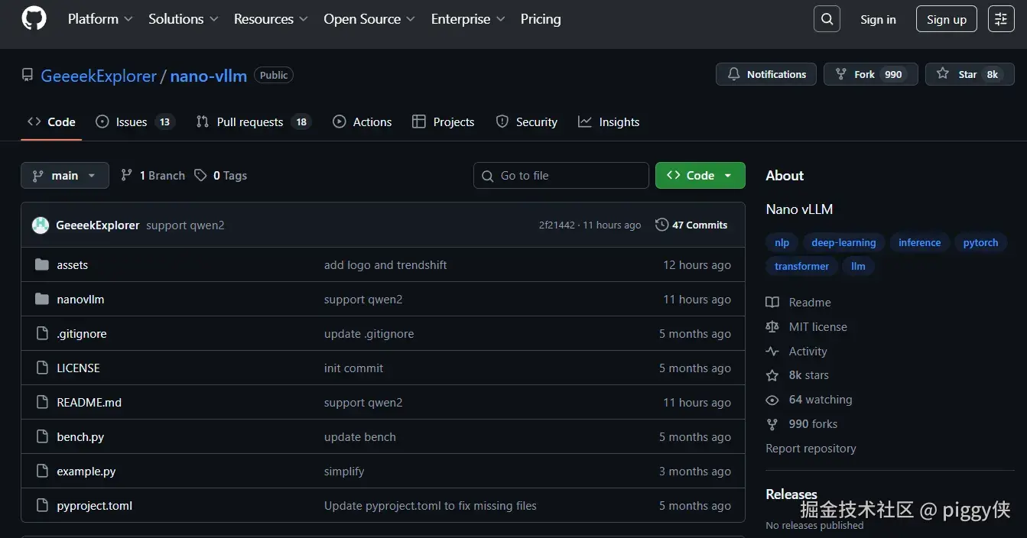Click the book icon next to Readme
The height and width of the screenshot is (538, 1027).
click(772, 303)
